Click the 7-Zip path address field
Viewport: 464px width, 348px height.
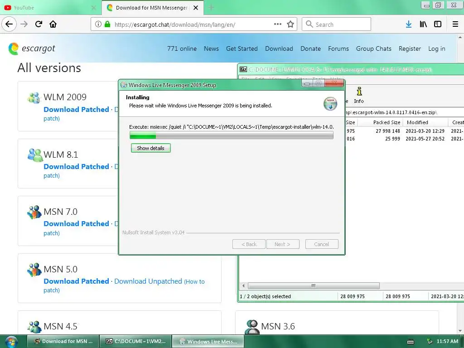(404, 112)
